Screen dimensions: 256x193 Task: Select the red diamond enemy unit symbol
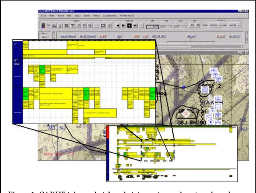pyautogui.click(x=186, y=114)
